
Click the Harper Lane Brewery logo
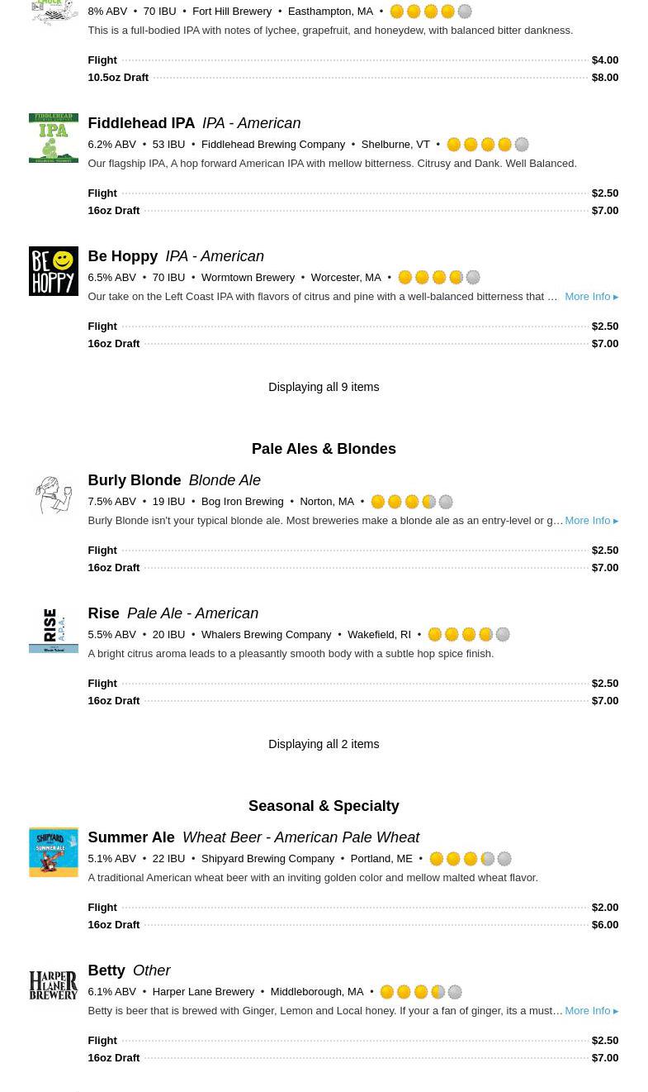(x=54, y=985)
